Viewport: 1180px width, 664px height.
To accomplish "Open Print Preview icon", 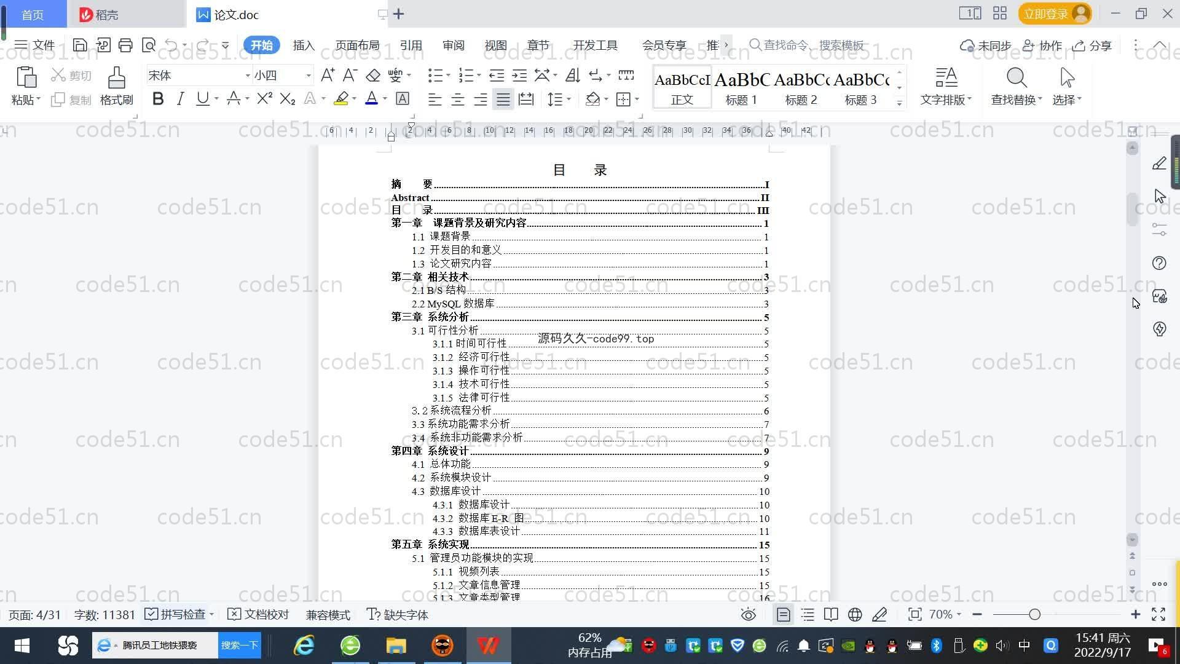I will [x=148, y=45].
